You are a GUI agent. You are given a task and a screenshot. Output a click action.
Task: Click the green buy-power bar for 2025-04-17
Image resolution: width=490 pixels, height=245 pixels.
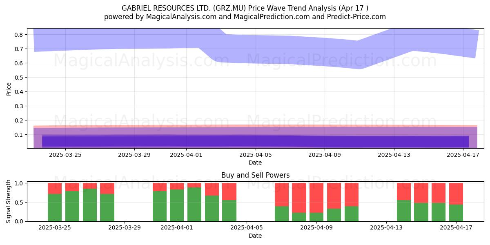(456, 213)
